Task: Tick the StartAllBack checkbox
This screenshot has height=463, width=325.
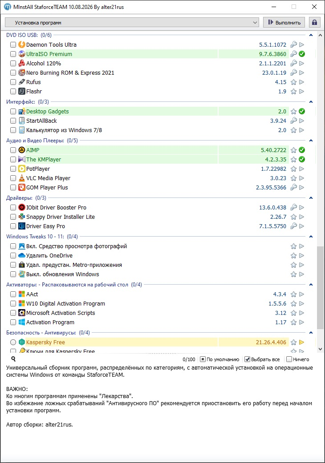Action: pyautogui.click(x=13, y=121)
